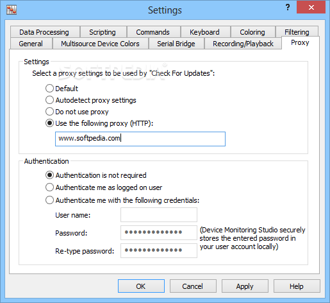Open the General tab
The width and height of the screenshot is (330, 303).
click(x=31, y=44)
